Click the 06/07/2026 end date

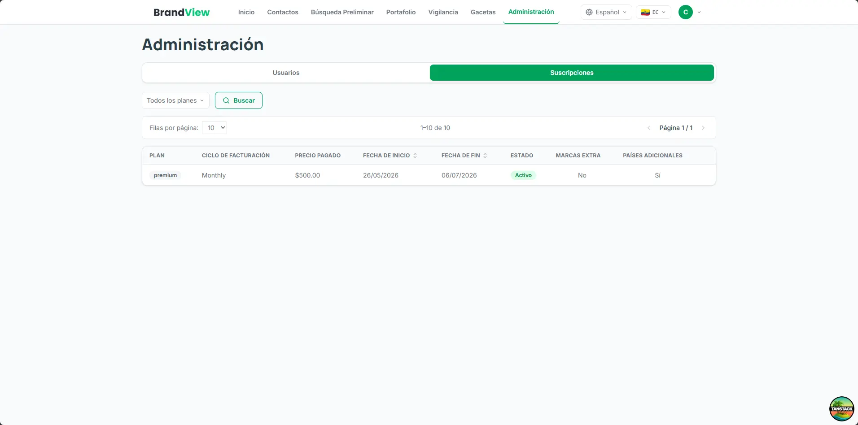(459, 175)
